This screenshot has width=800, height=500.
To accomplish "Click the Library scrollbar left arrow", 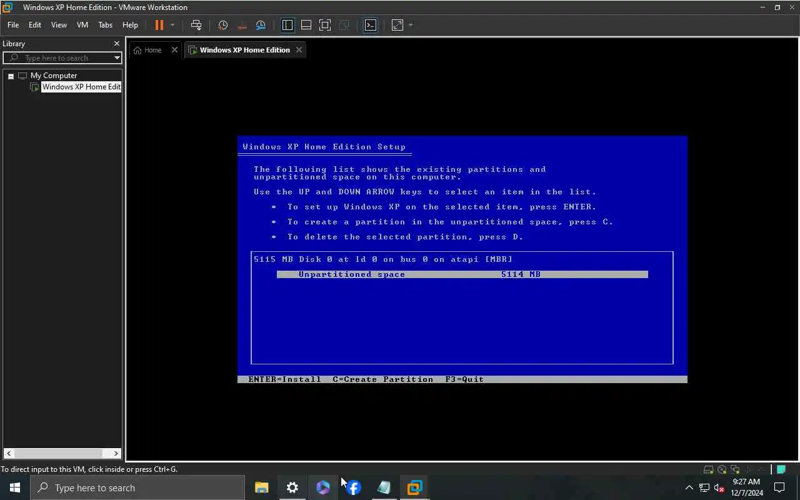I will pyautogui.click(x=9, y=453).
